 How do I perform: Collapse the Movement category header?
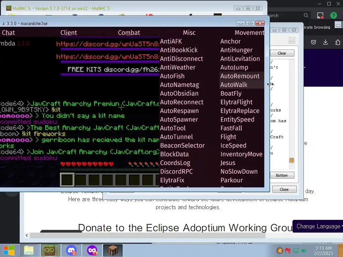point(249,32)
